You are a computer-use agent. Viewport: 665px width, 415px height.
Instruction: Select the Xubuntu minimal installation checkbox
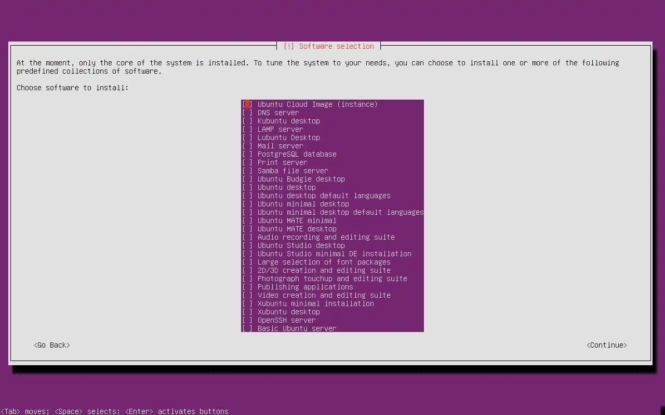[247, 303]
